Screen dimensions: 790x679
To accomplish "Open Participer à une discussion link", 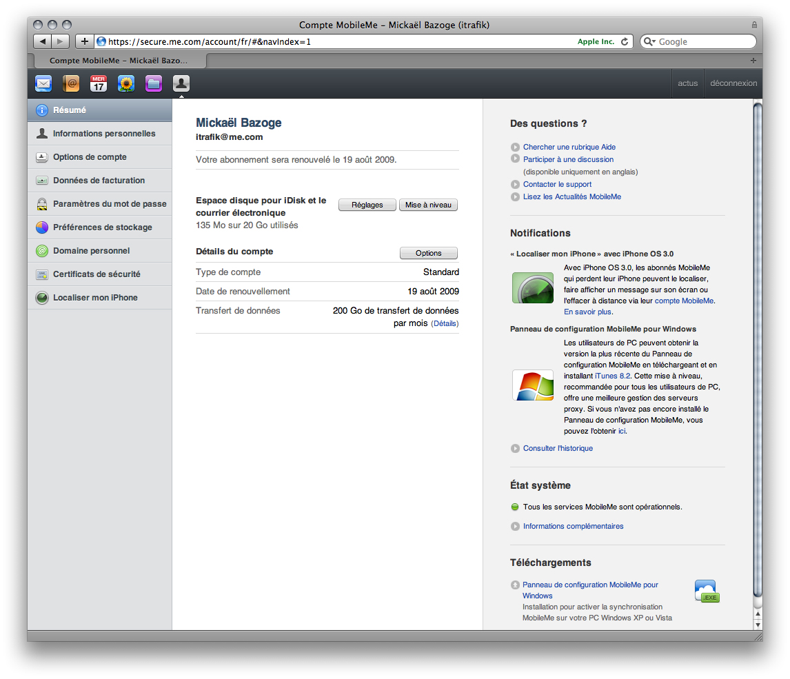I will coord(568,159).
